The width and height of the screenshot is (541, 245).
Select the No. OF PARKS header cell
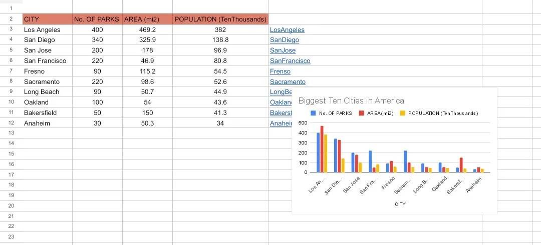[x=97, y=19]
